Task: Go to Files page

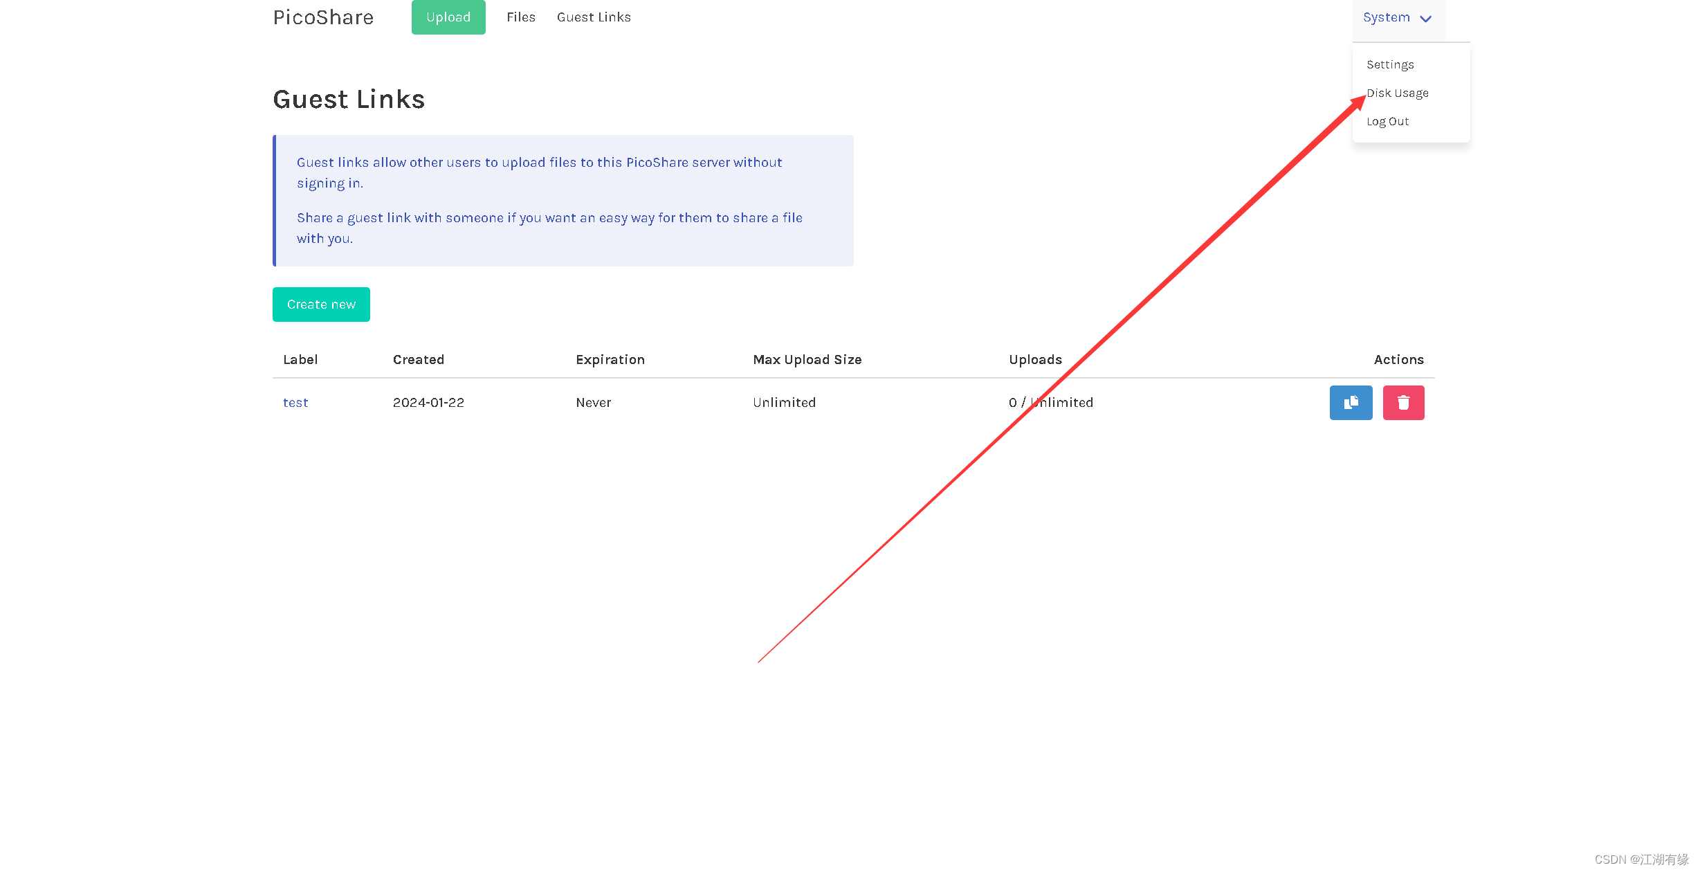Action: (520, 17)
